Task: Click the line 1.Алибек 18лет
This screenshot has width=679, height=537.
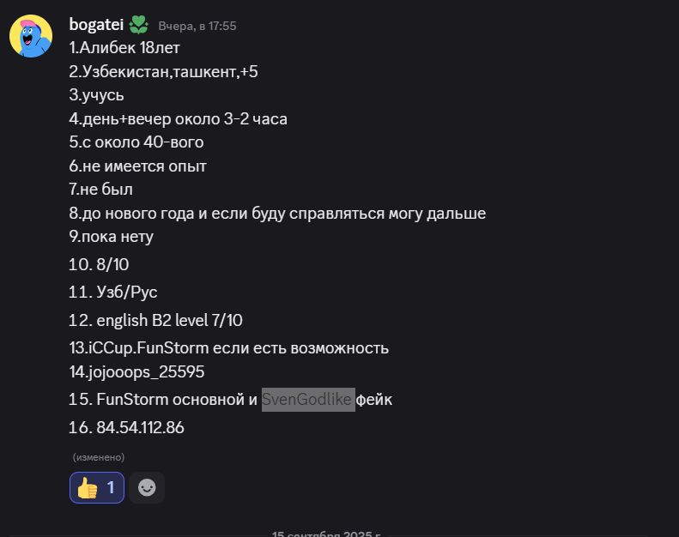Action: [124, 47]
